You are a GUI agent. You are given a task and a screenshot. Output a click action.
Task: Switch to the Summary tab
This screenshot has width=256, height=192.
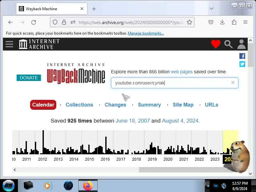pyautogui.click(x=149, y=105)
